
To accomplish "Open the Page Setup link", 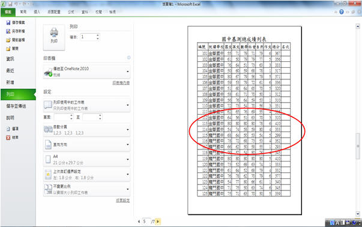I will [x=122, y=200].
